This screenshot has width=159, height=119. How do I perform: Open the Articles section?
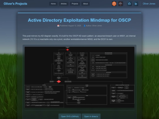pyautogui.click(x=64, y=4)
